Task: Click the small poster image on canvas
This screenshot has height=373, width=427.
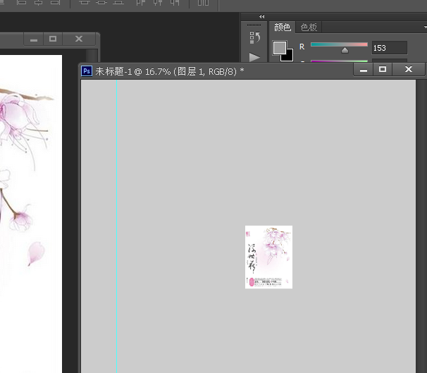Action: click(x=268, y=257)
